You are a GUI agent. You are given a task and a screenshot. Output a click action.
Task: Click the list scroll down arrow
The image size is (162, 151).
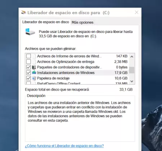pyautogui.click(x=132, y=81)
